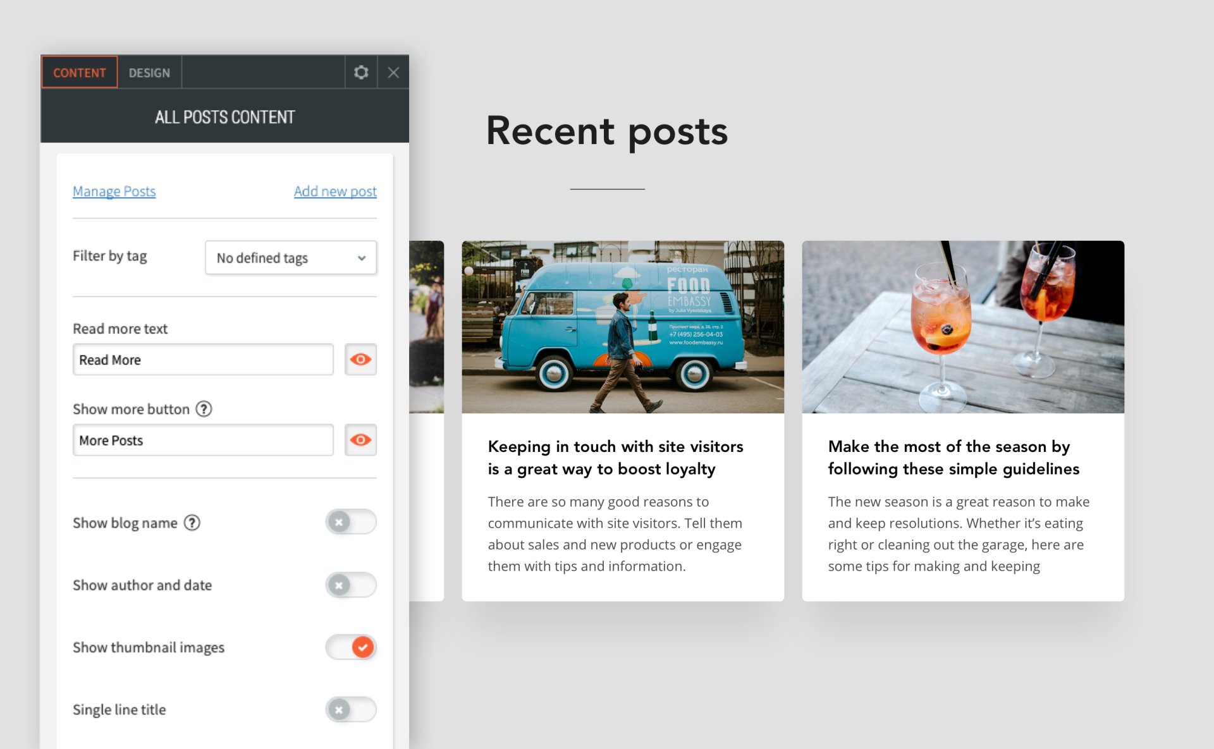The image size is (1214, 749).
Task: Disable the Show thumbnail images switch
Action: (351, 647)
